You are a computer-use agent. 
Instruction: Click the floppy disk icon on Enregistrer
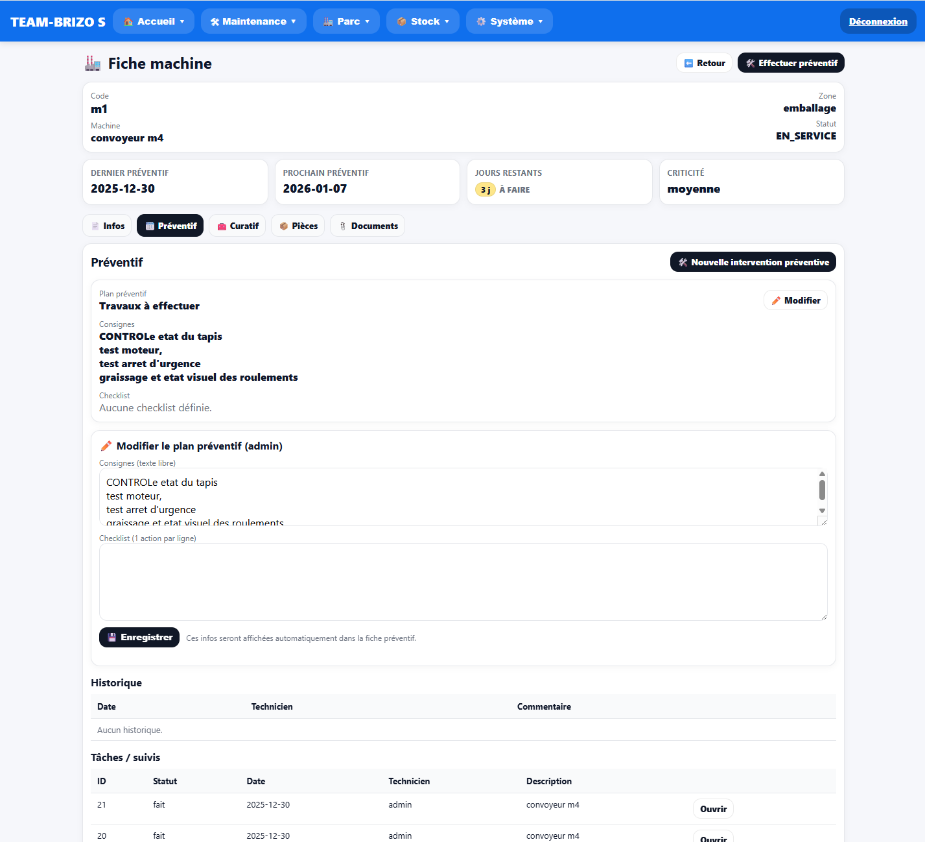(111, 637)
